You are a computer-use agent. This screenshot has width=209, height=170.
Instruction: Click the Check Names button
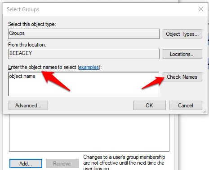(x=182, y=77)
